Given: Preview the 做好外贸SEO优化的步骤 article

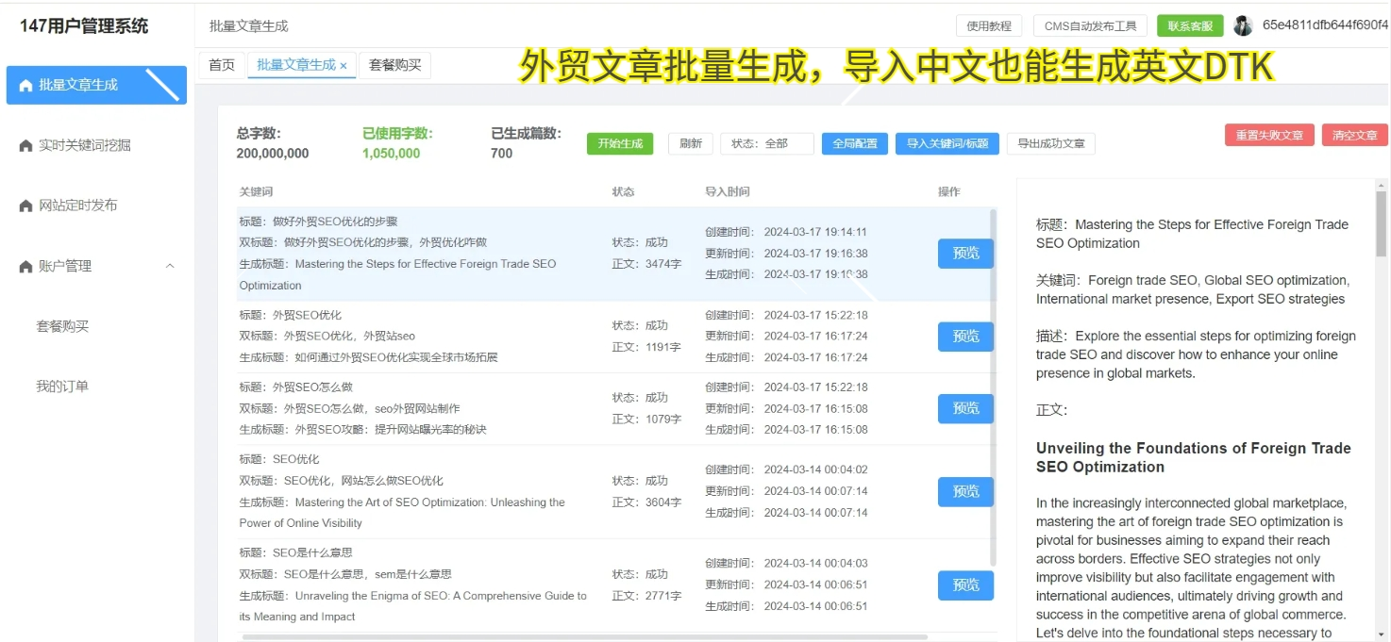Looking at the screenshot, I should (964, 253).
